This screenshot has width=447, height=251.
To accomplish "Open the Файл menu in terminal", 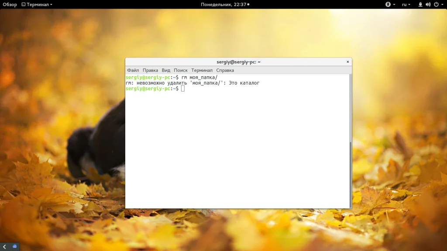I will [x=133, y=70].
